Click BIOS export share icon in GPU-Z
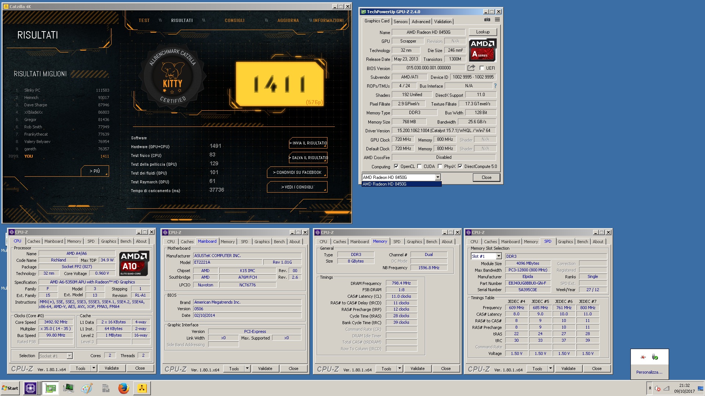Viewport: 705px width, 396px height. click(x=471, y=68)
